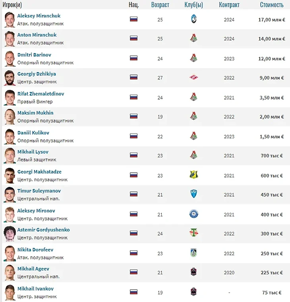This screenshot has height=302, width=290.
Task: Follow the Maksim Mukhin name link
Action: (x=35, y=113)
